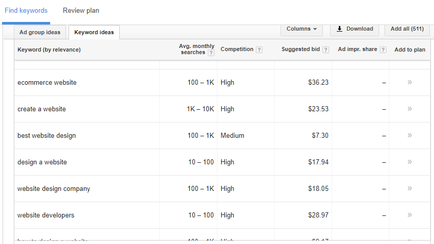This screenshot has height=244, width=434.
Task: Add 'create a website' to plan arrow
Action: click(x=409, y=109)
